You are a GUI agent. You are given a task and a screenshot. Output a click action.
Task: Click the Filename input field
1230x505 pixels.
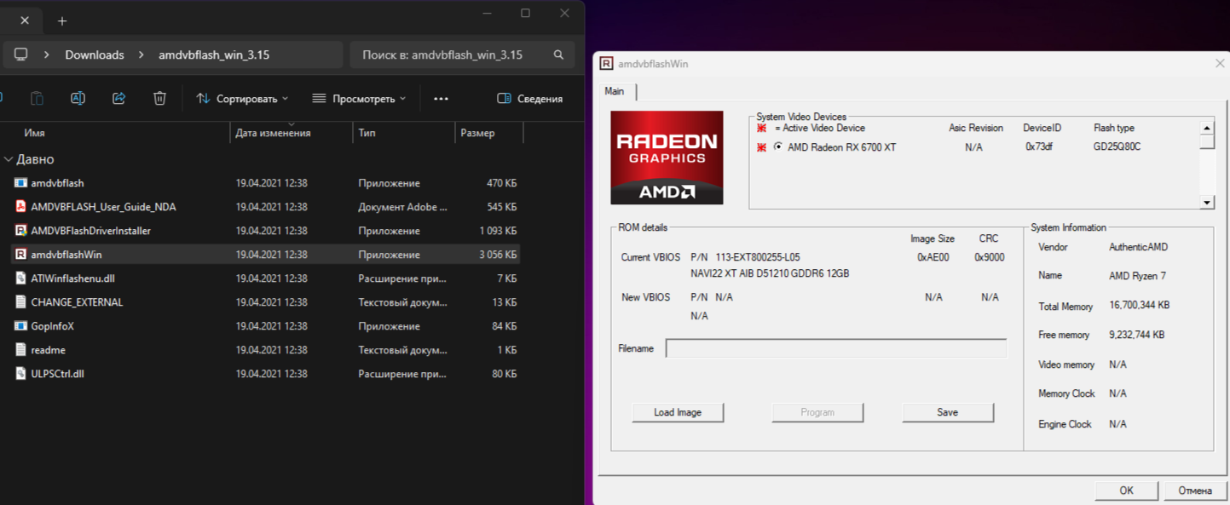(836, 348)
